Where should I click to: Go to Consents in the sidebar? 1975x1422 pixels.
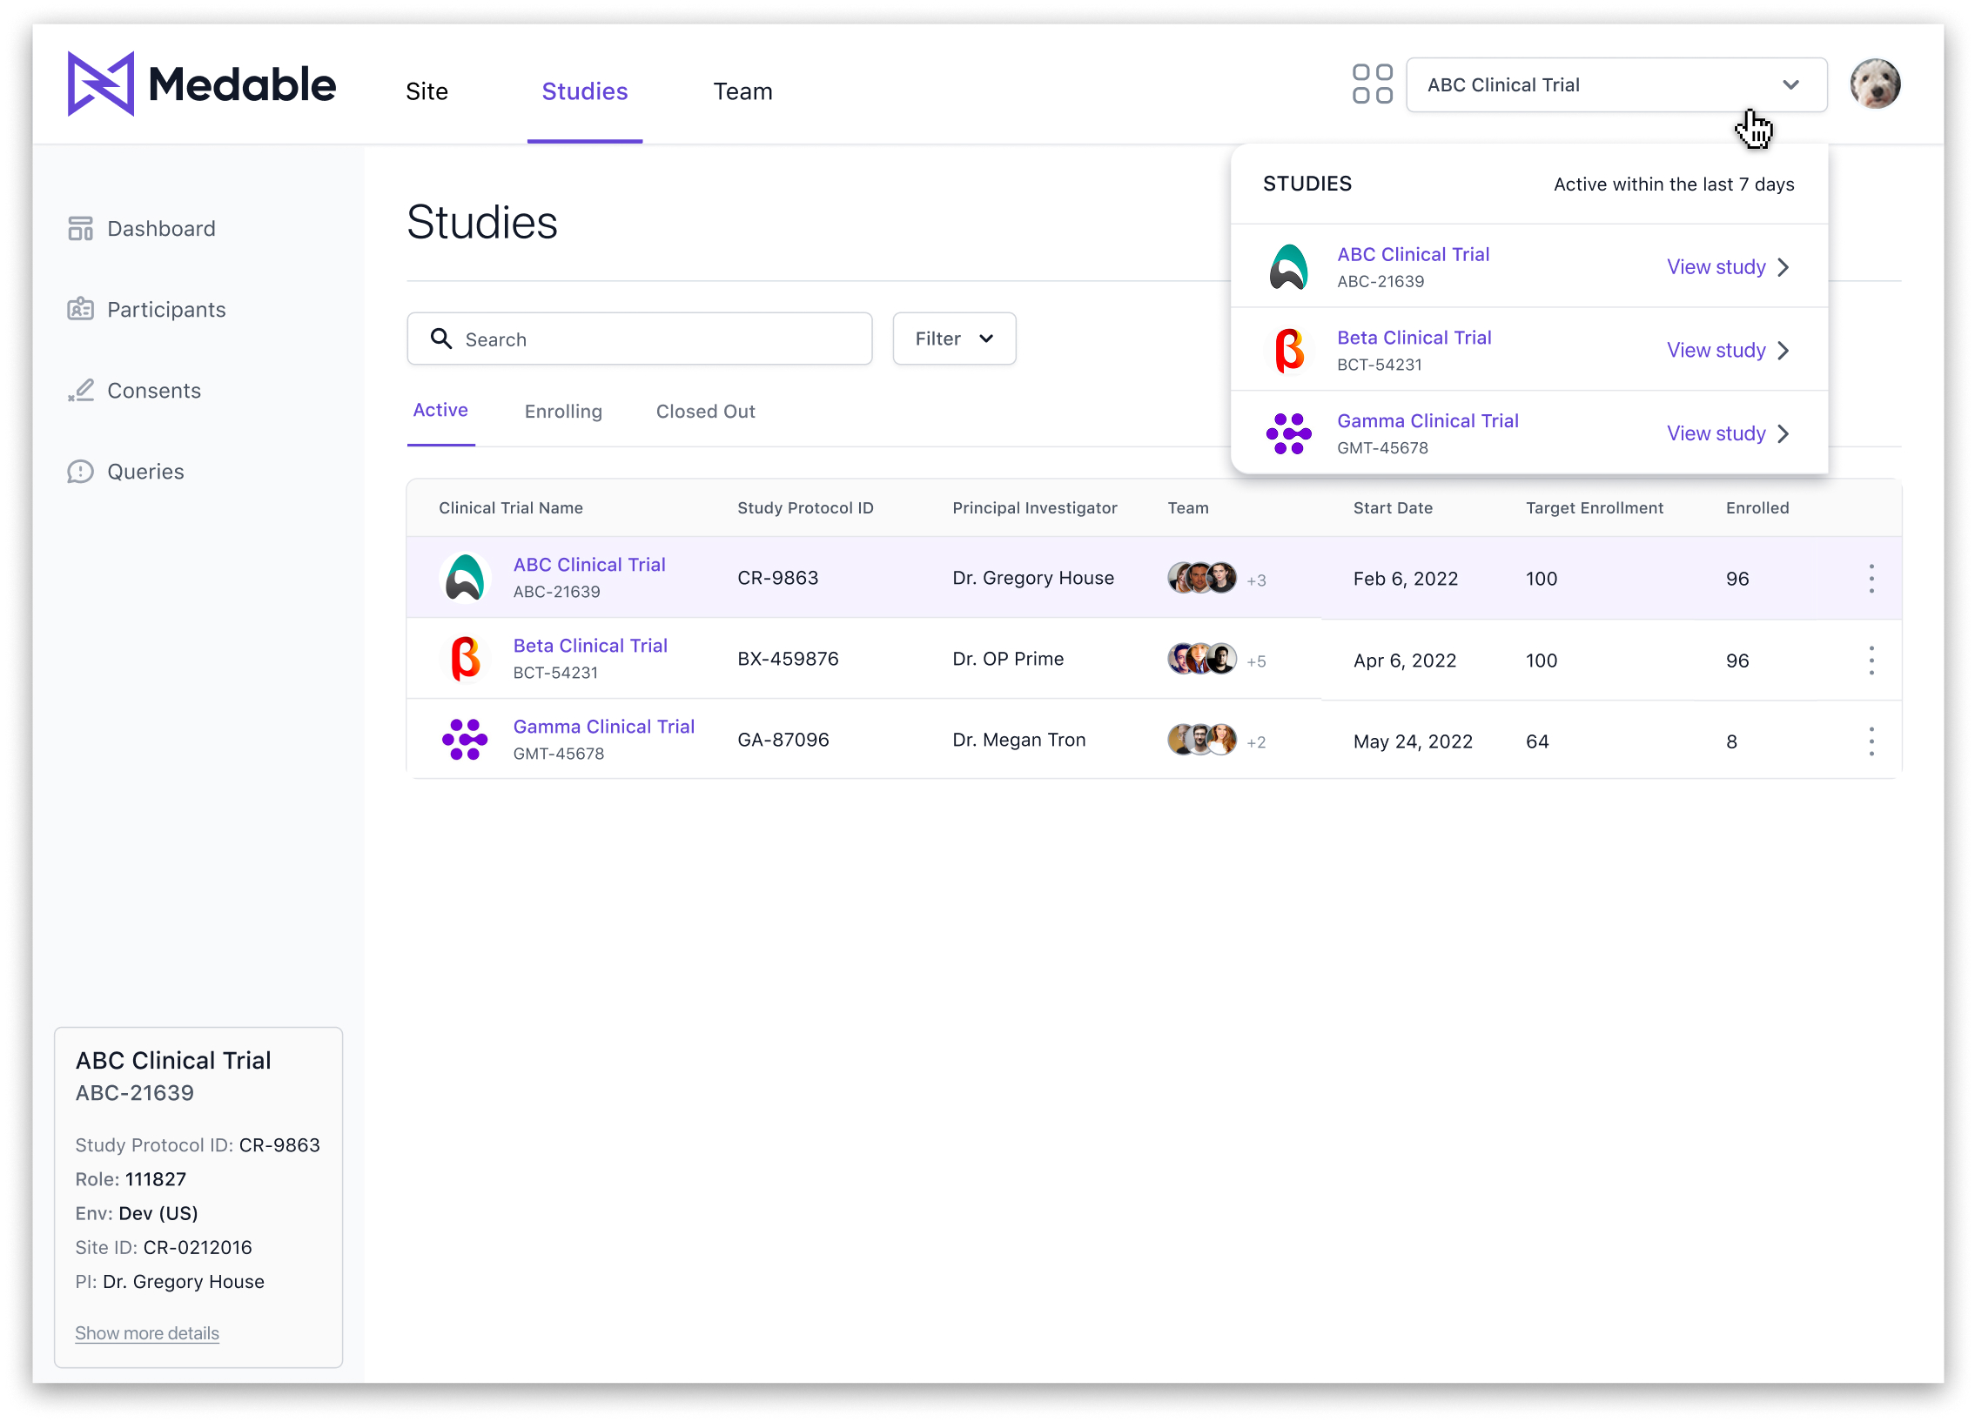pos(153,390)
